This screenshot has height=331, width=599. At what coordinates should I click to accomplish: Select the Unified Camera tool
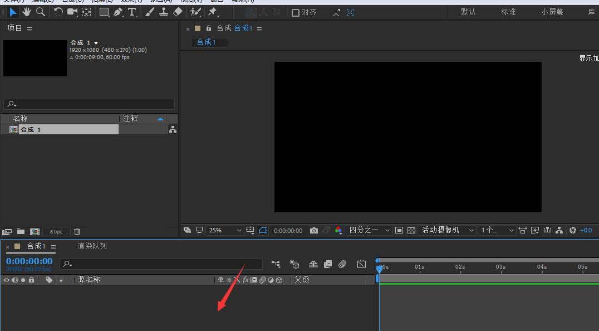point(72,12)
